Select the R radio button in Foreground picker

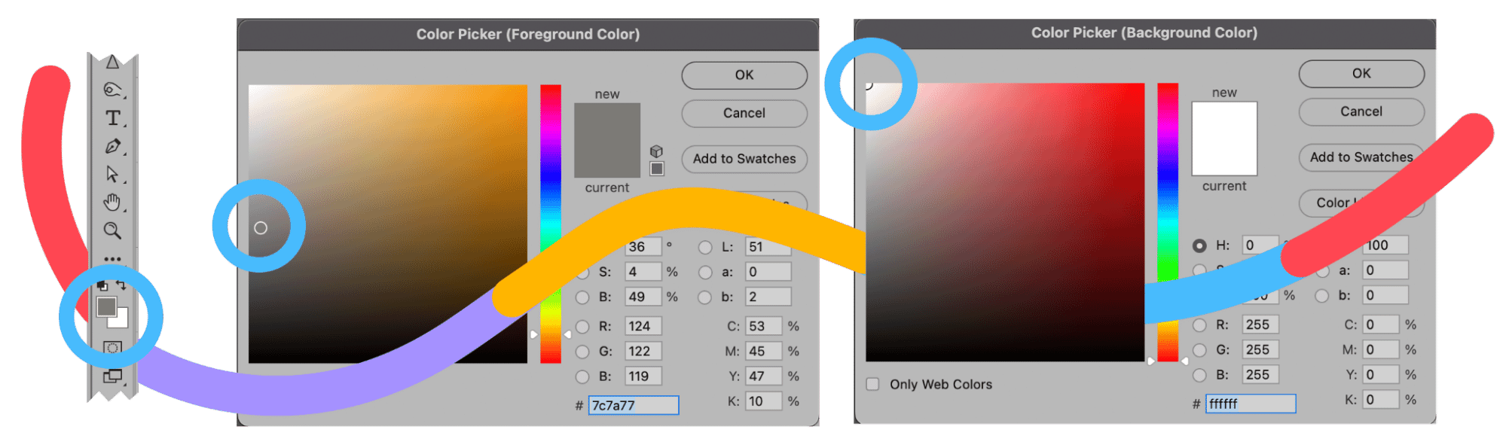582,327
